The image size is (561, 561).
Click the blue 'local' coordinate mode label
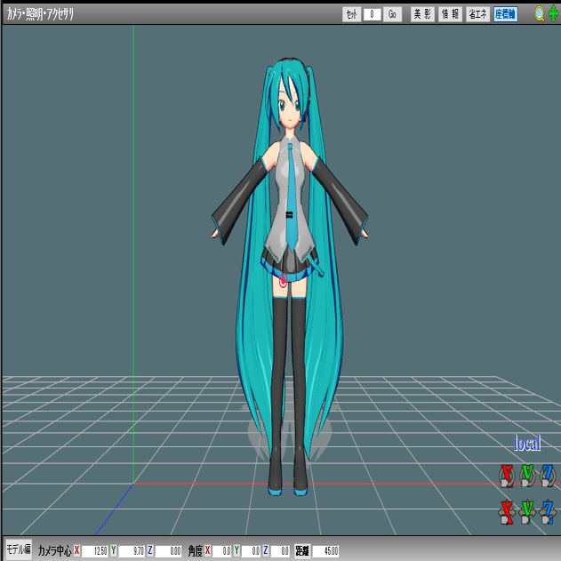pyautogui.click(x=527, y=443)
